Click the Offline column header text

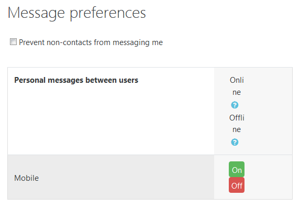pyautogui.click(x=237, y=123)
